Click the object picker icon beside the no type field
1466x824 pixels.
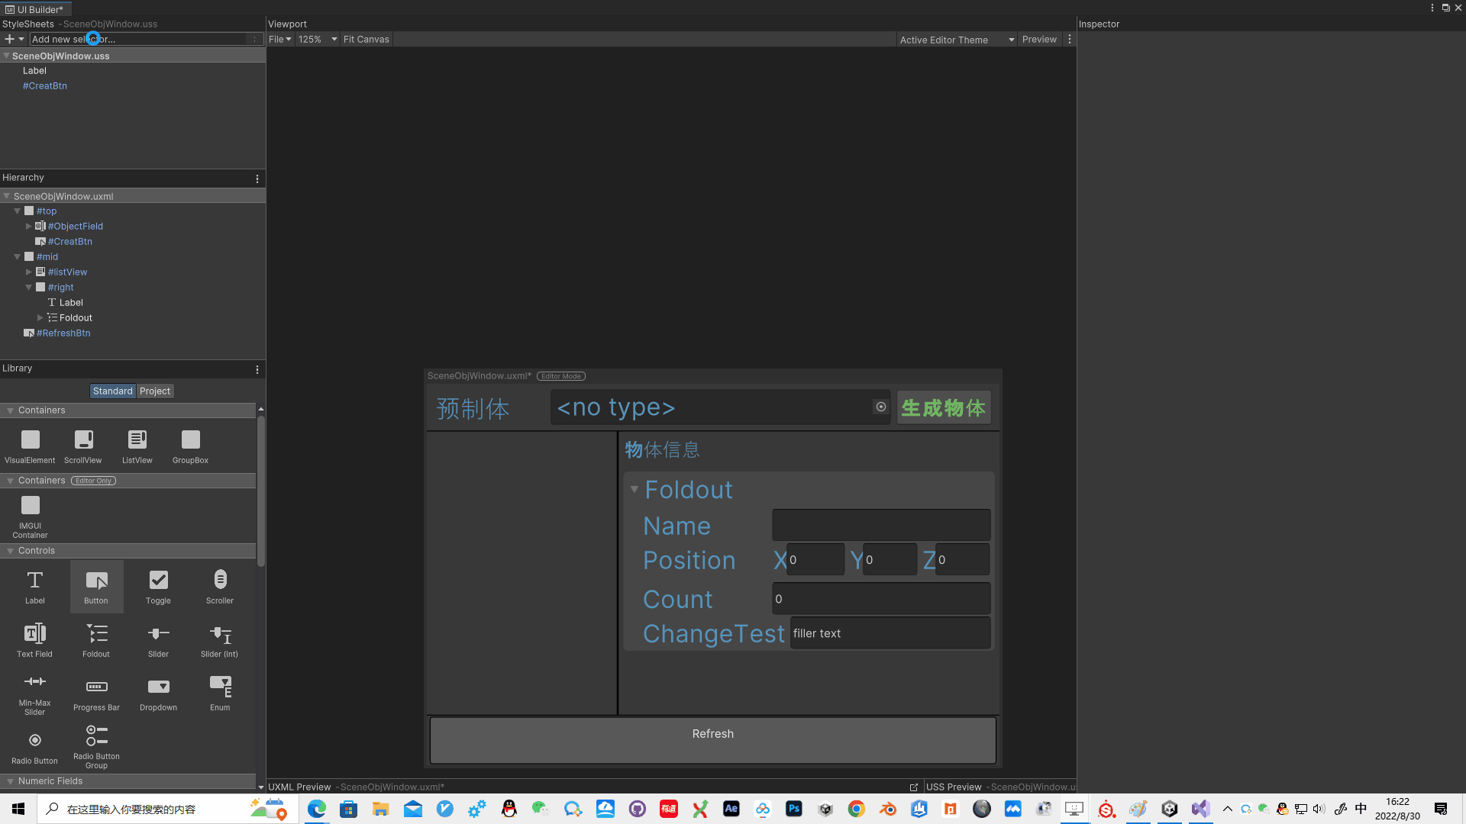click(880, 407)
